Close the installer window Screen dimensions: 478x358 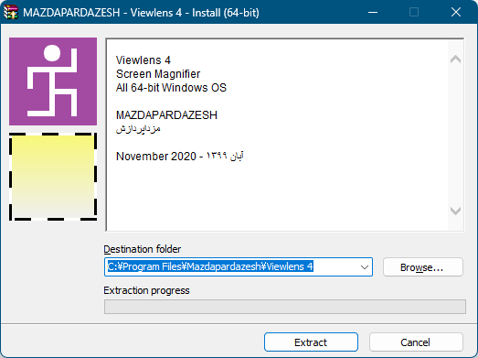(x=456, y=12)
